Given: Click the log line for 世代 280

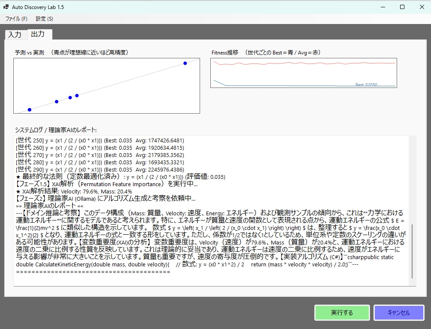Looking at the screenshot, I should (x=100, y=162).
